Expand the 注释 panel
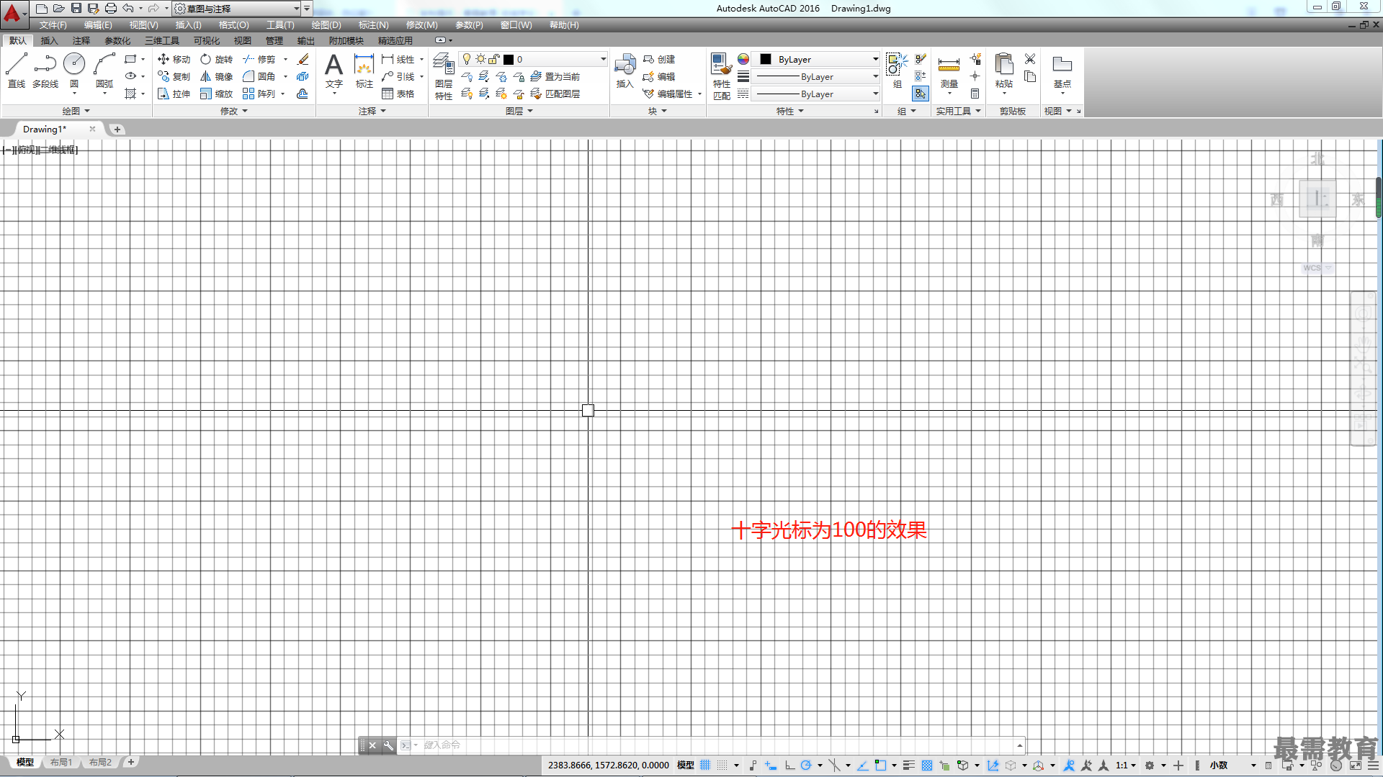Viewport: 1383px width, 777px height. tap(372, 111)
